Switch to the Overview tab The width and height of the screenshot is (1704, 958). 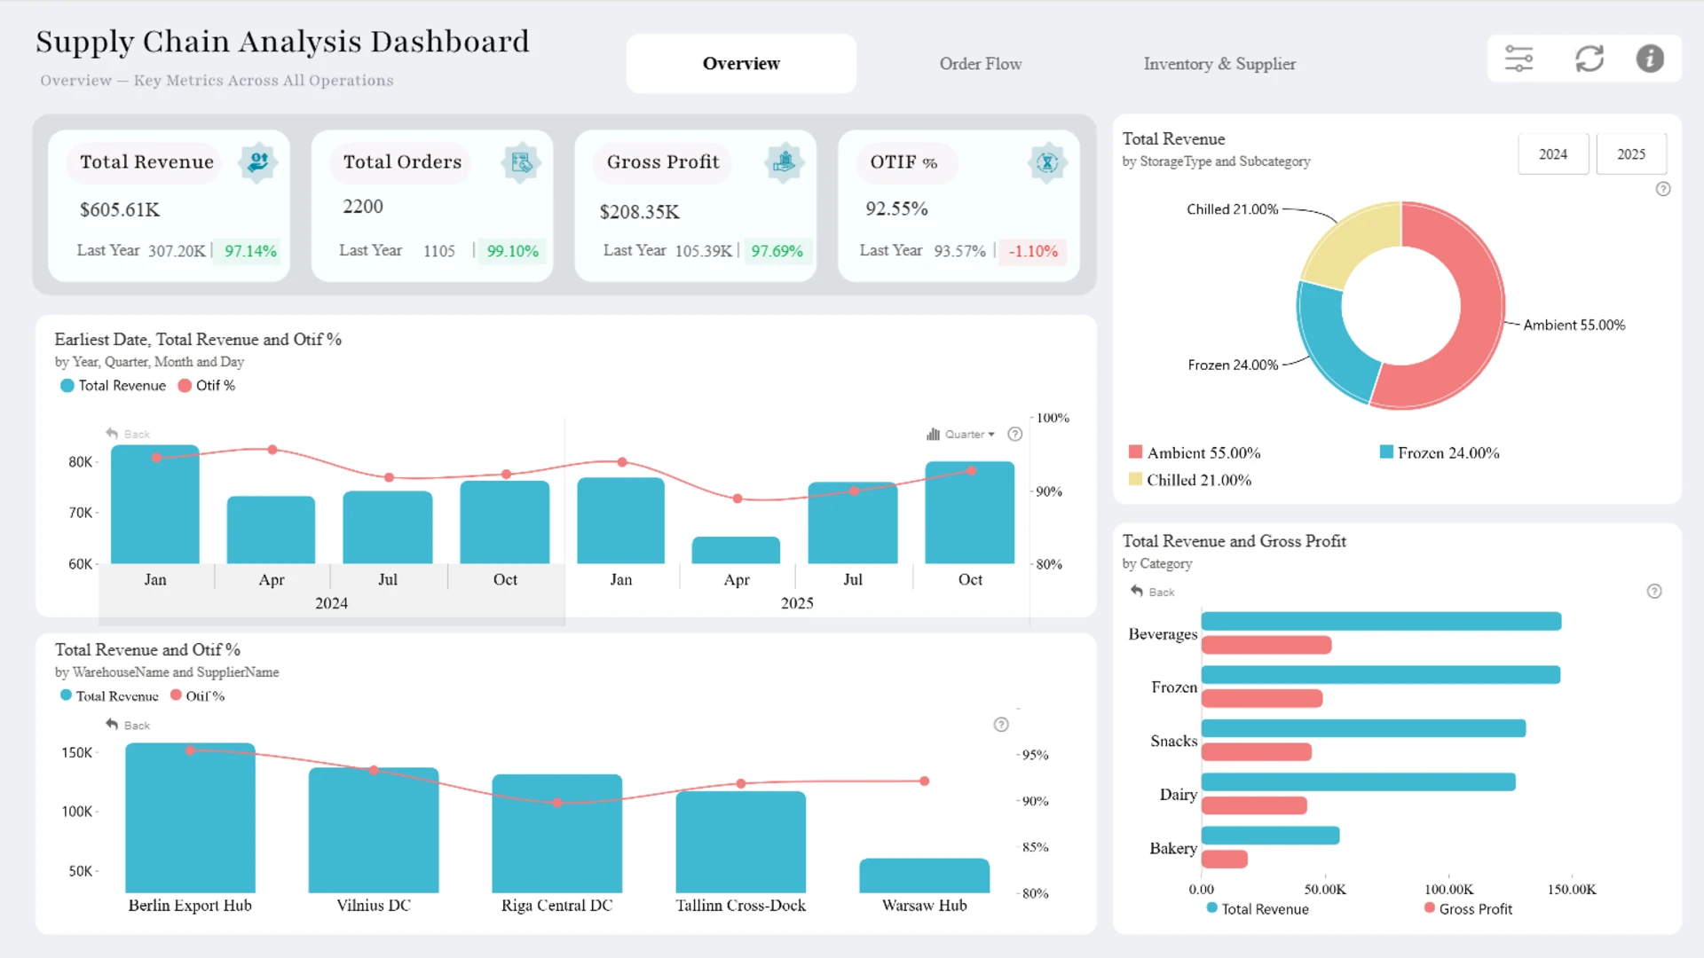(741, 63)
